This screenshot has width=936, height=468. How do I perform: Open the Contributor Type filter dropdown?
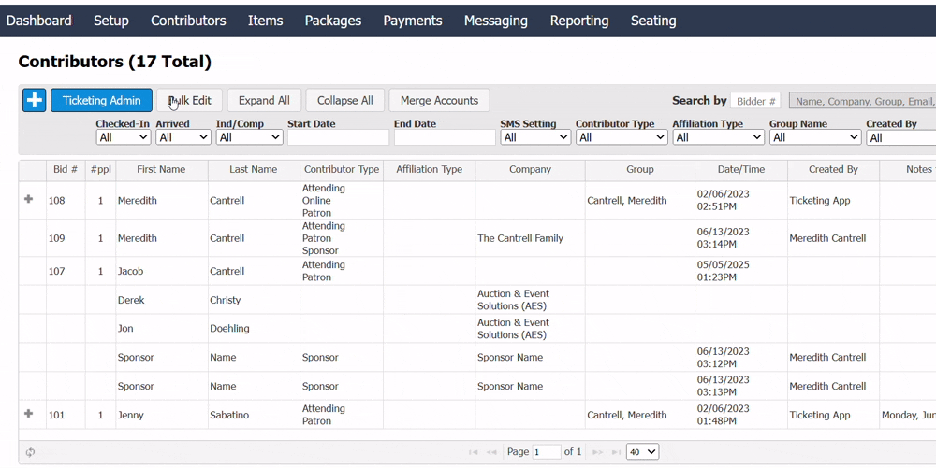click(x=621, y=137)
